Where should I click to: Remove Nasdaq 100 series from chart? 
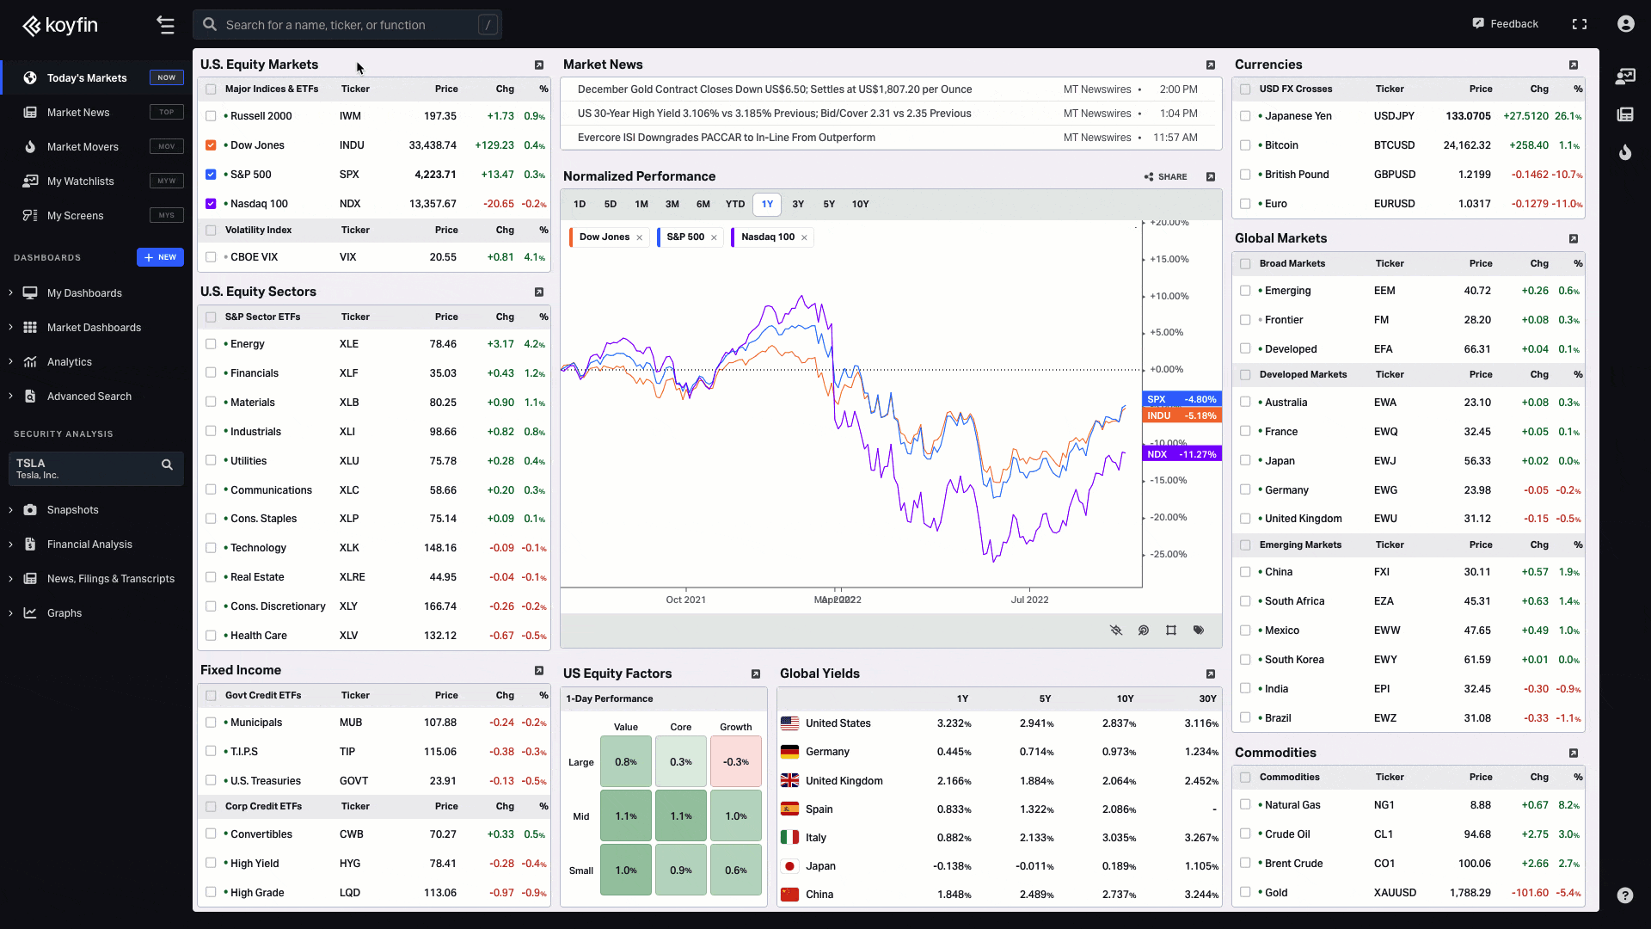click(x=804, y=238)
